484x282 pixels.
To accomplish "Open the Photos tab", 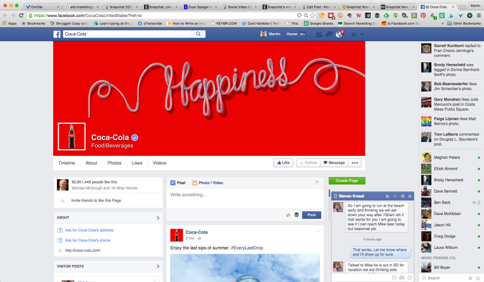I will [x=114, y=162].
